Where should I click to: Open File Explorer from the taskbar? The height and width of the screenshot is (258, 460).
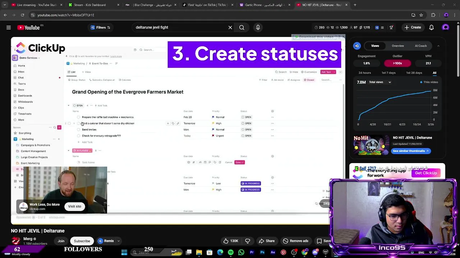(199, 252)
